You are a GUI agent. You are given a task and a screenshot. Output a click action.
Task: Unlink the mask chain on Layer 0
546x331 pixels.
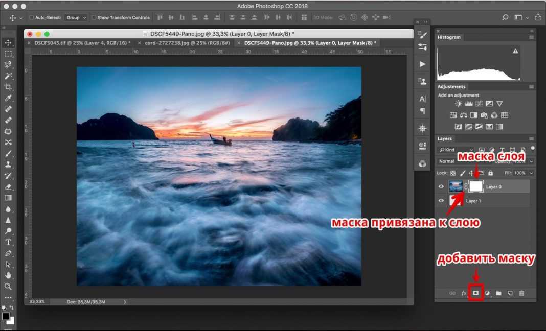point(466,186)
